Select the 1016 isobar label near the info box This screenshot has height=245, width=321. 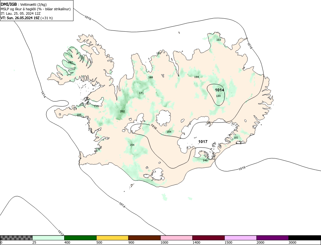[x=88, y=18]
